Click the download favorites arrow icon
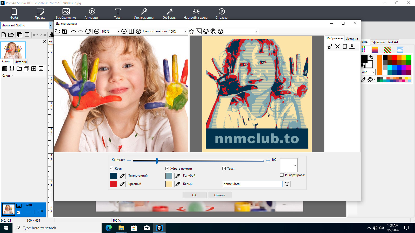Image resolution: width=415 pixels, height=233 pixels. (352, 46)
